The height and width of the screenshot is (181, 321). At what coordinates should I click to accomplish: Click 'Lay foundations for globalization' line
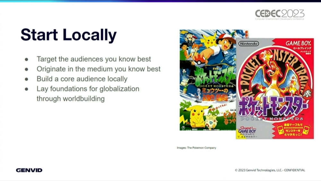[x=88, y=89]
